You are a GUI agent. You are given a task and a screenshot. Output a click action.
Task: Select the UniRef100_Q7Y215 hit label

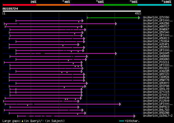click(x=156, y=92)
